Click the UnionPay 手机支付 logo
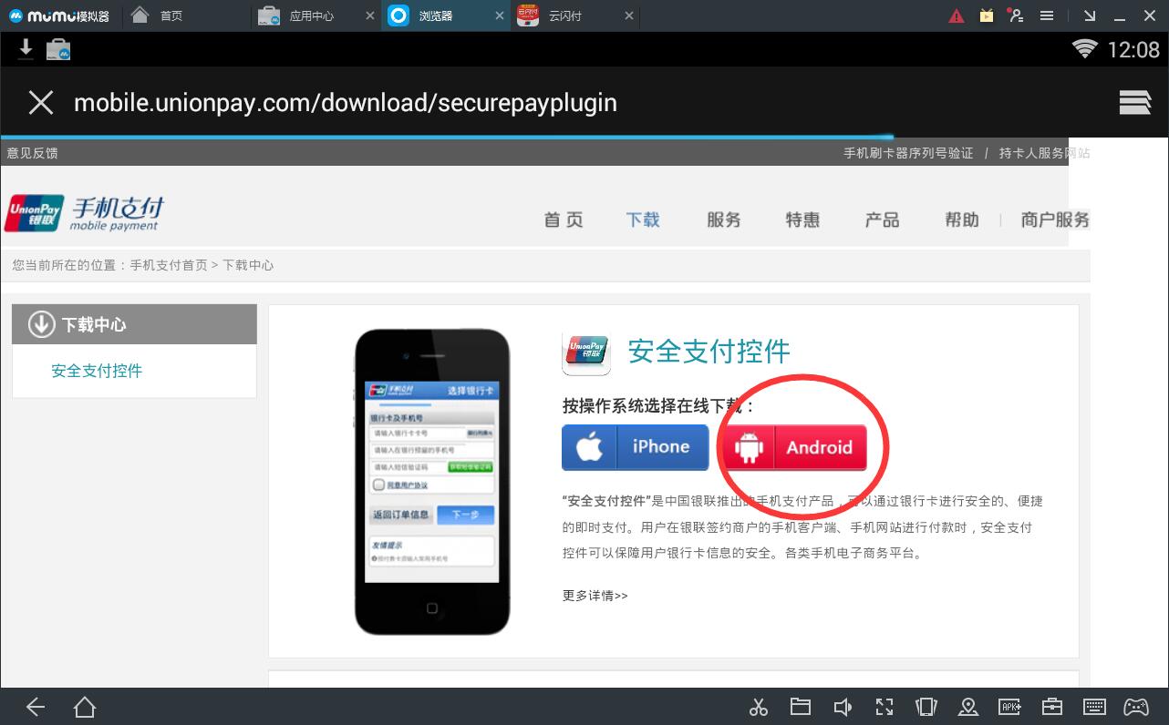Viewport: 1169px width, 725px height. (84, 212)
